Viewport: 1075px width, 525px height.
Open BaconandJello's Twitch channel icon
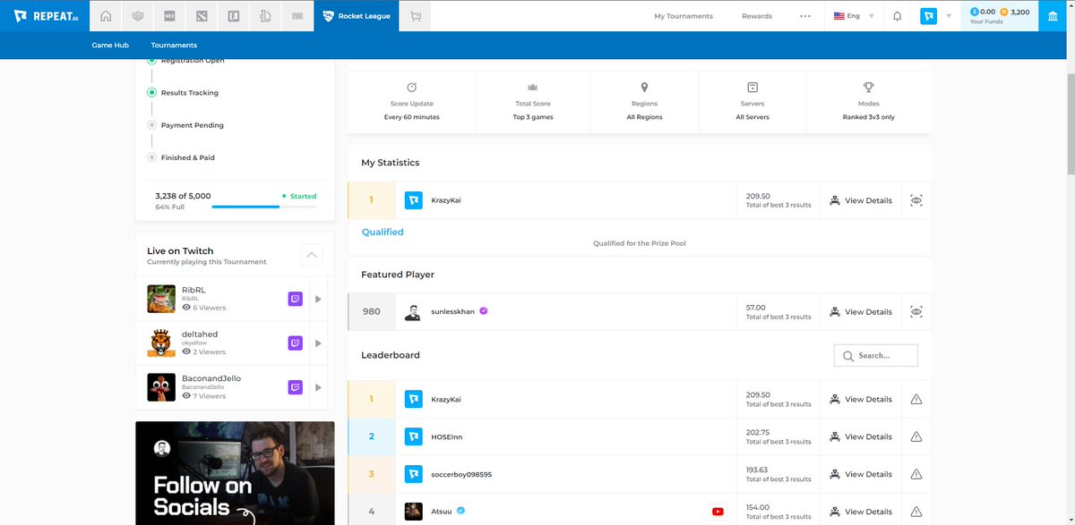coord(295,387)
